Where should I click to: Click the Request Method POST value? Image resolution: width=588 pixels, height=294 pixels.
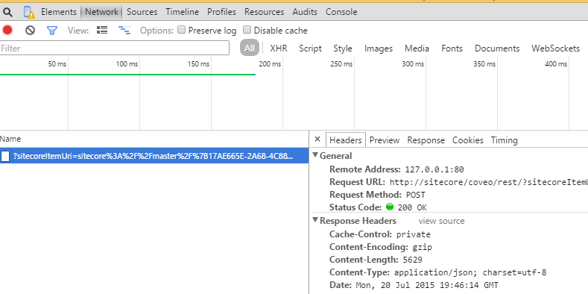click(416, 195)
